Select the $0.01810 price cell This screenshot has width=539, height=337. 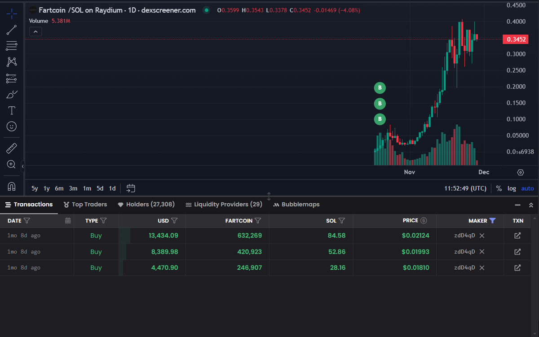tap(415, 268)
